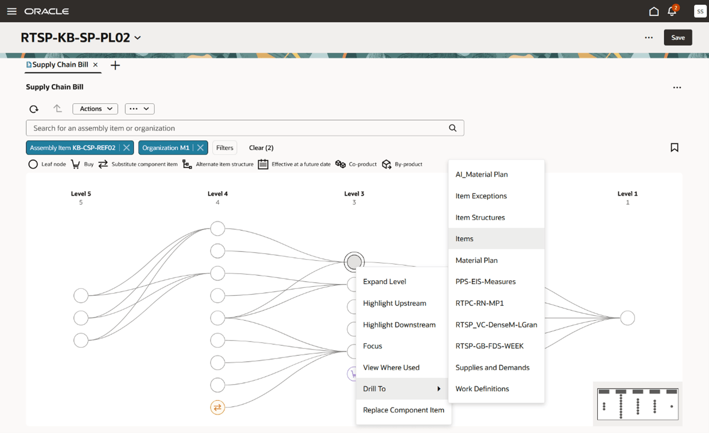Open the Actions dropdown

pos(95,109)
